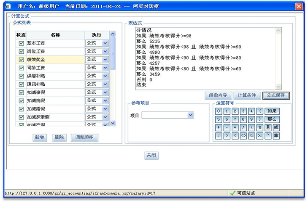Viewport: 308px width, 203px height.
Task: Save formula with 公式保存 button
Action: 276,95
